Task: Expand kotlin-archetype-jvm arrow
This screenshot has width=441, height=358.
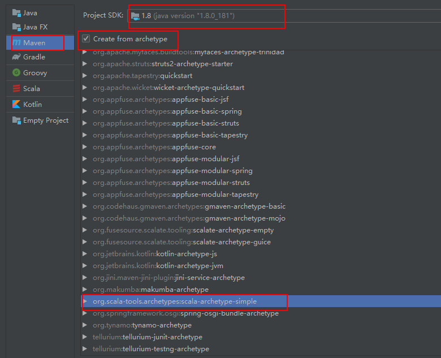Action: click(85, 266)
